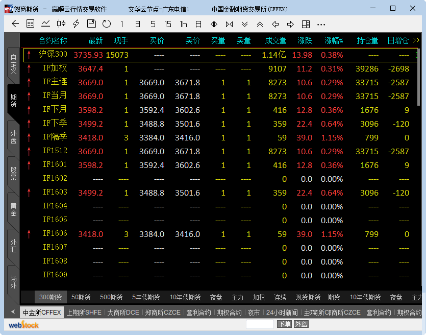Click the double chevron down icon
Image resolution: width=426 pixels, height=335 pixels.
(x=244, y=24)
